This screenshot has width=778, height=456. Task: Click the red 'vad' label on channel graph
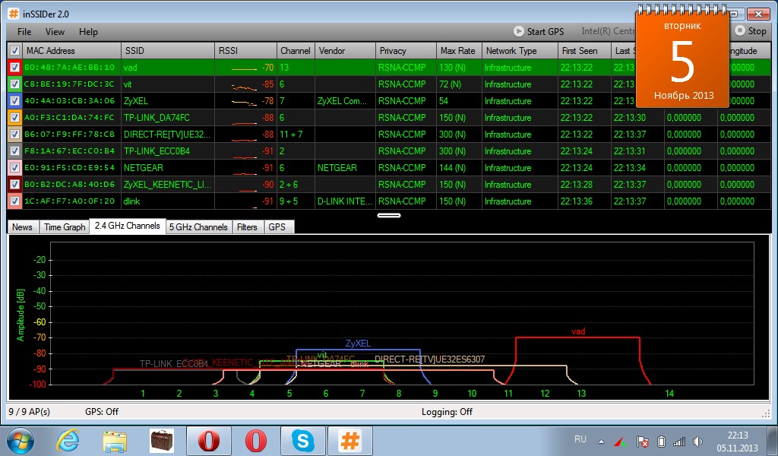[x=578, y=331]
